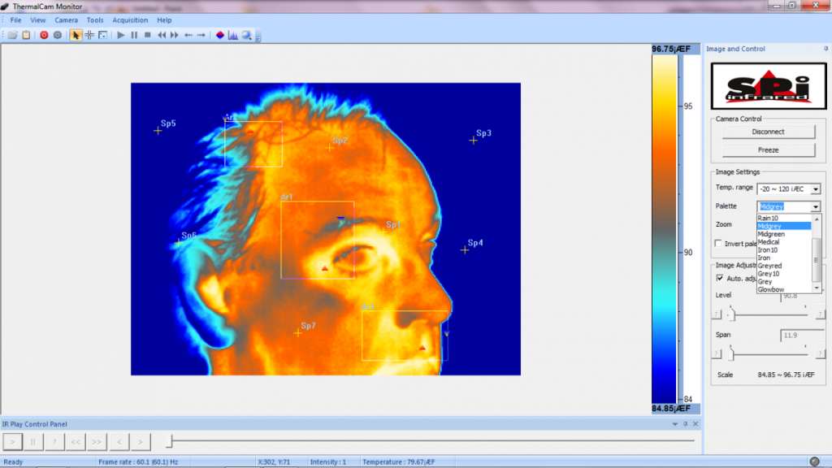This screenshot has width=832, height=468.
Task: Click the Level slider handle
Action: (730, 314)
